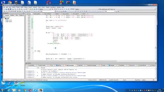Expand the Sources folder in Projects tree
The width and height of the screenshot is (164, 92).
[x=6, y=20]
